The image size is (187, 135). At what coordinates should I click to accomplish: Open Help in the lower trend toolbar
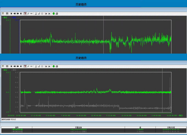click(3, 66)
